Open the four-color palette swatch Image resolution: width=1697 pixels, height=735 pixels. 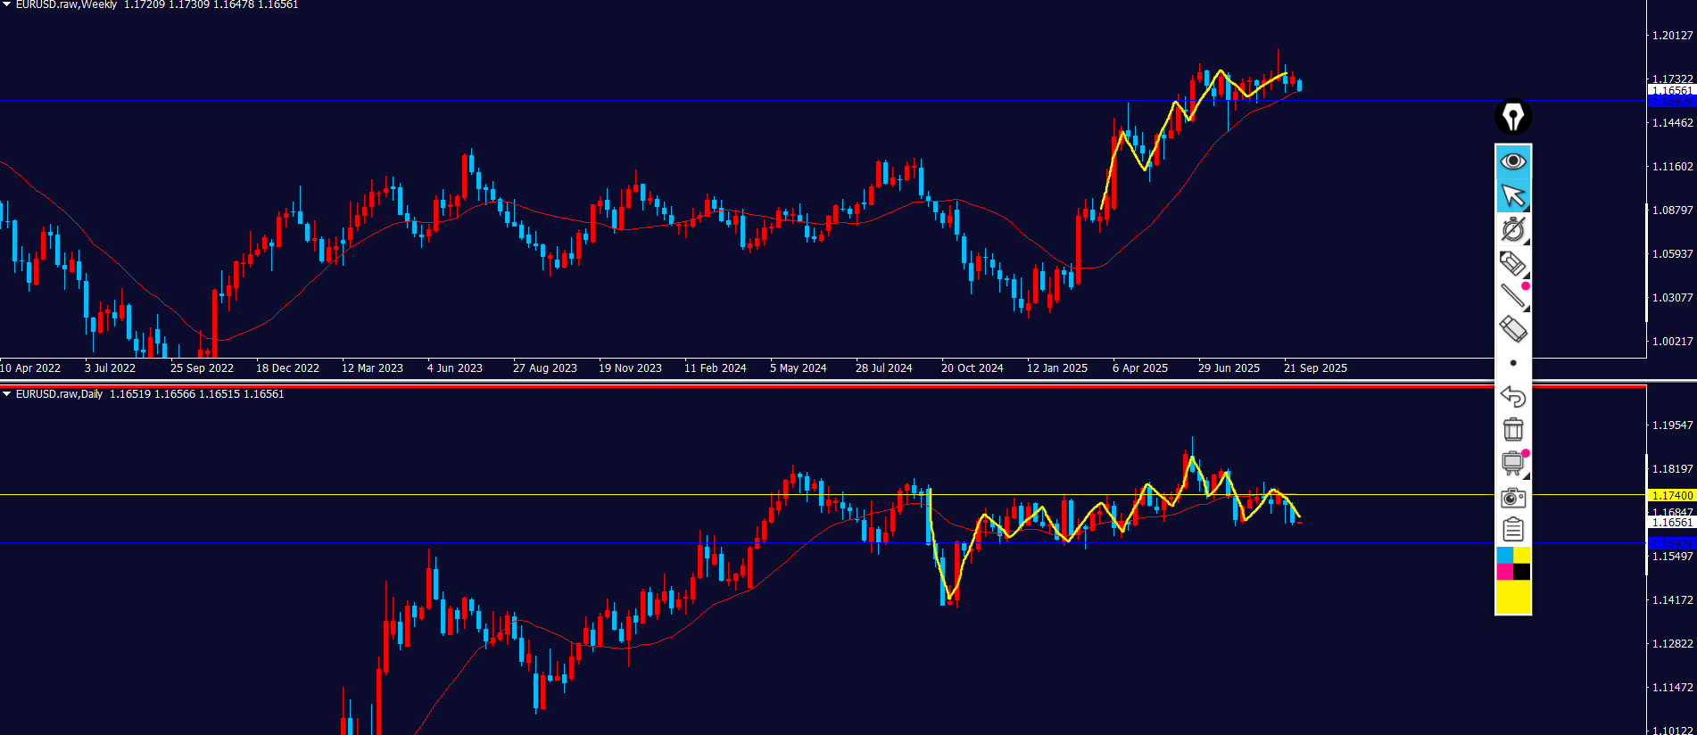pyautogui.click(x=1512, y=564)
